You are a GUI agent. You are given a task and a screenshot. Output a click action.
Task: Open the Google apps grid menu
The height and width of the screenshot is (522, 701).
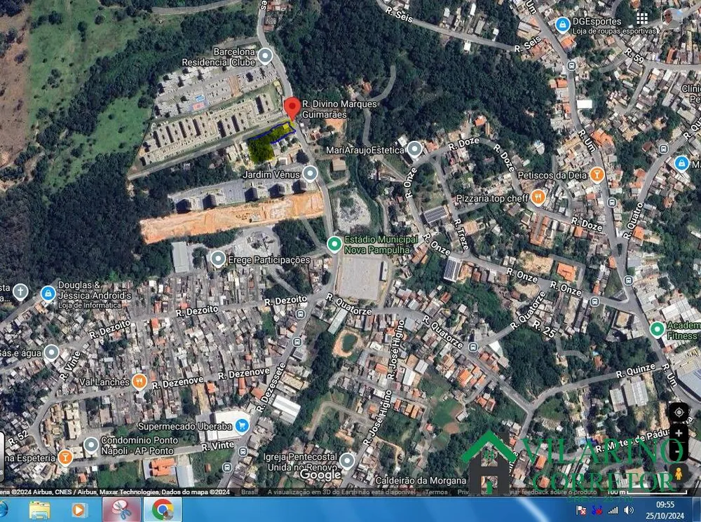tap(642, 18)
